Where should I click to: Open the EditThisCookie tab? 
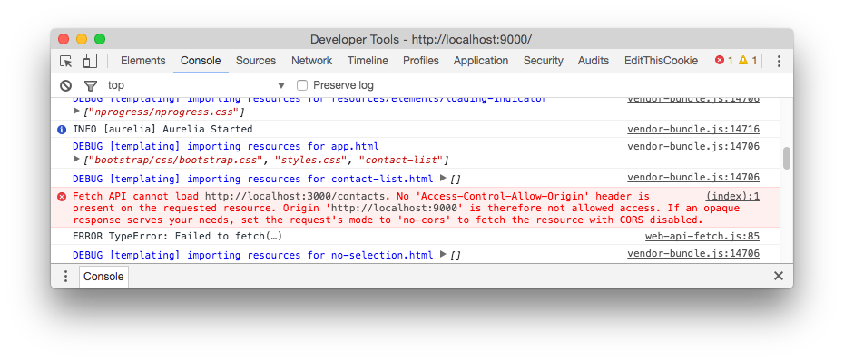(x=661, y=61)
